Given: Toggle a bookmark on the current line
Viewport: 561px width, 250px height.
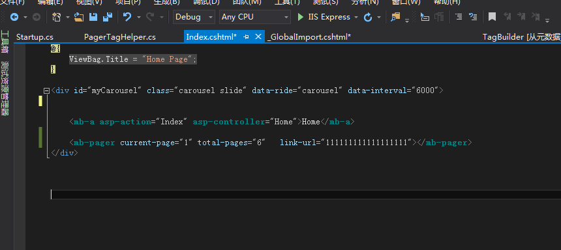Looking at the screenshot, I should point(493,17).
